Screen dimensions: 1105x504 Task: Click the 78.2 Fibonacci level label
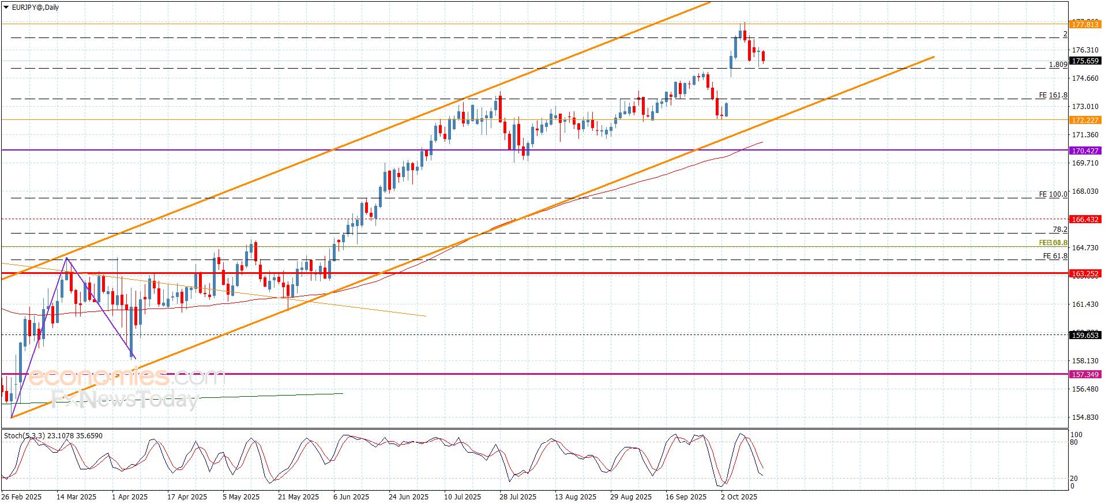pos(1060,230)
